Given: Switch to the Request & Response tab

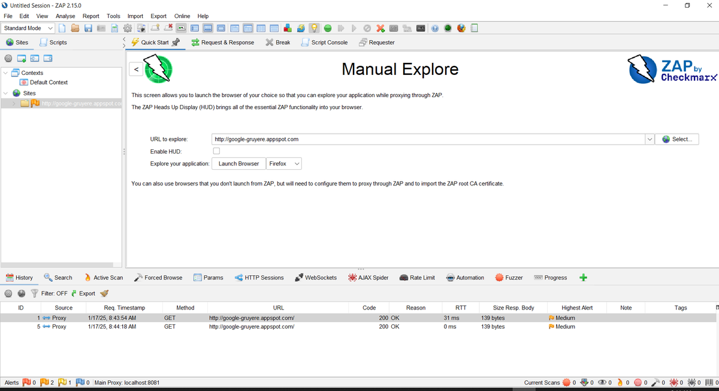Looking at the screenshot, I should (222, 43).
